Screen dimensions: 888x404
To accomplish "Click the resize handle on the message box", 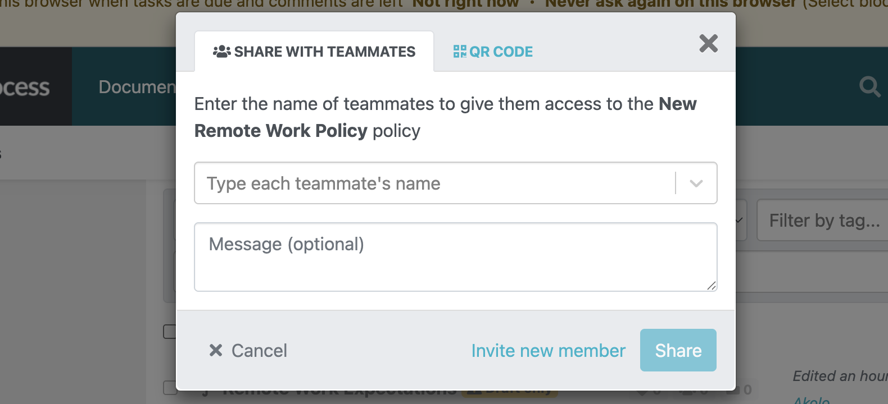I will pyautogui.click(x=713, y=286).
